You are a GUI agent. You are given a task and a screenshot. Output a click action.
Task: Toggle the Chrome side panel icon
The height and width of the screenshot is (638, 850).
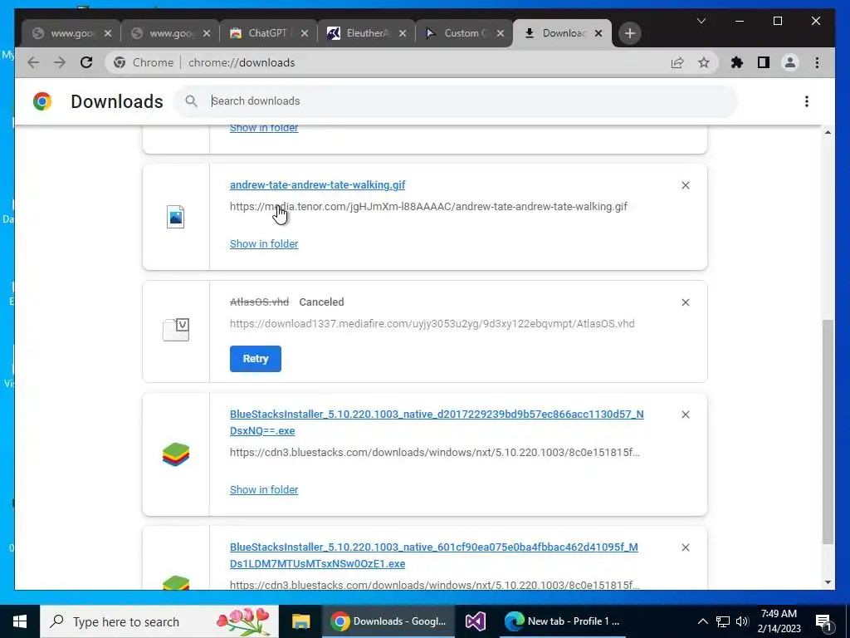coord(764,63)
